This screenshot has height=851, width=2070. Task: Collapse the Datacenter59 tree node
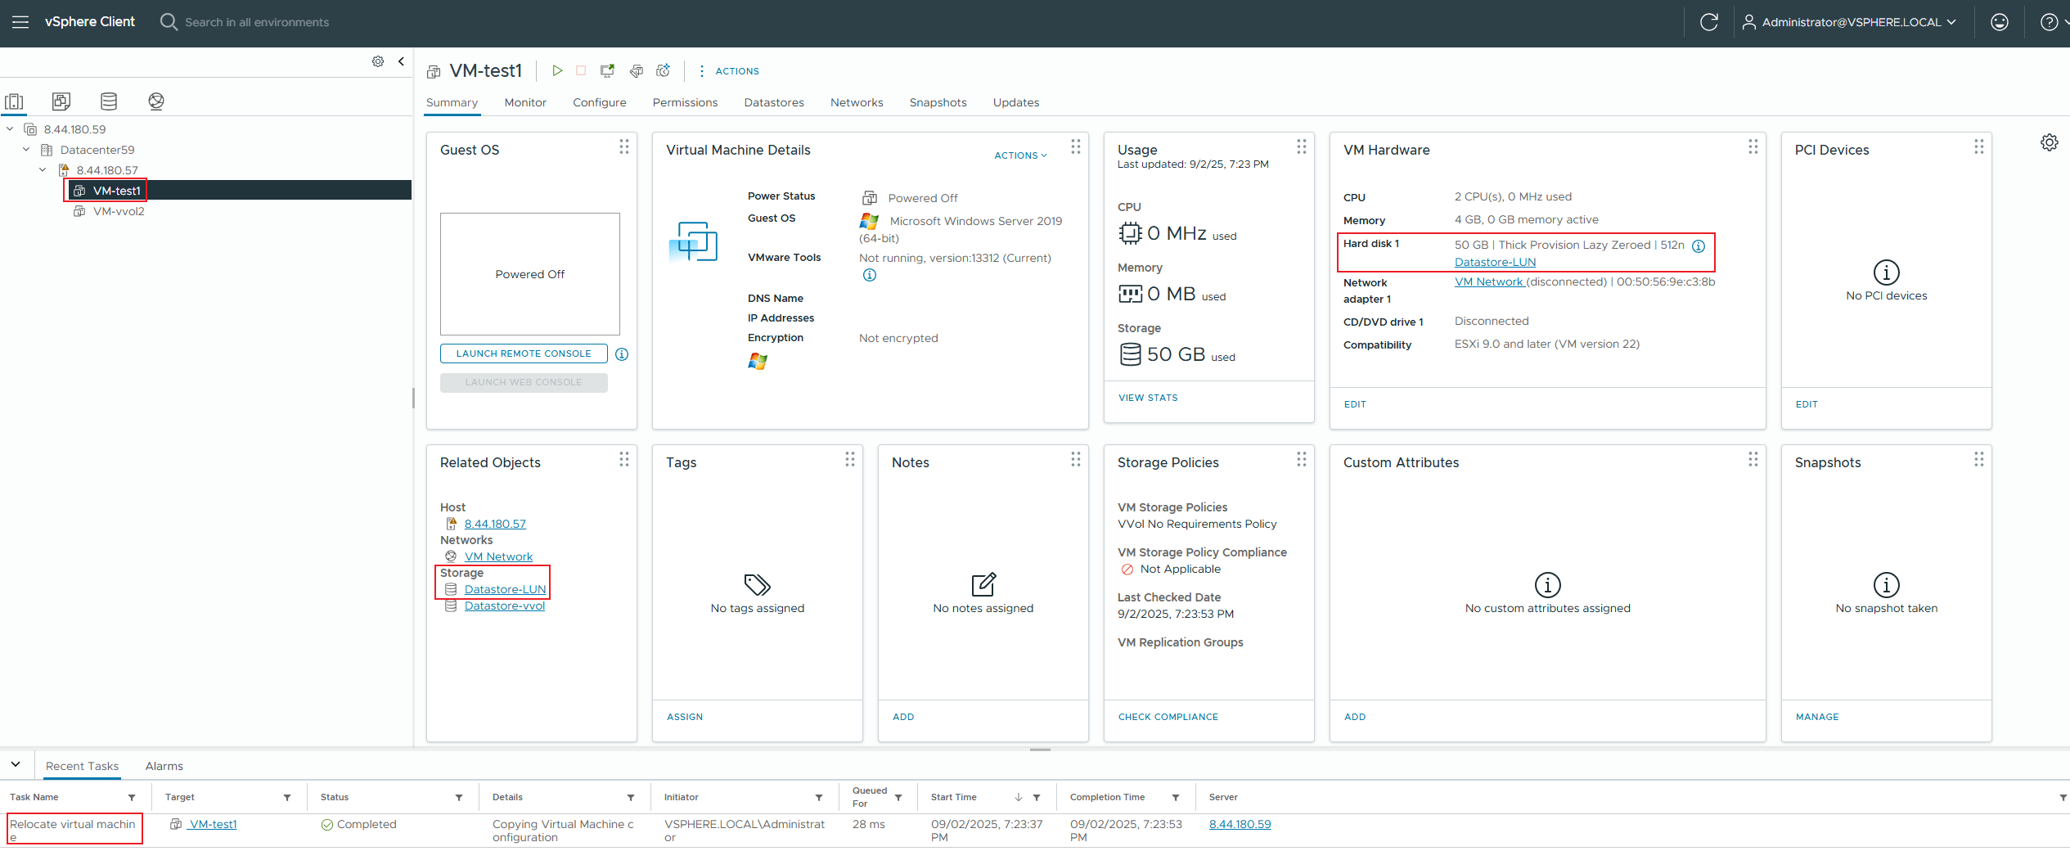click(26, 150)
